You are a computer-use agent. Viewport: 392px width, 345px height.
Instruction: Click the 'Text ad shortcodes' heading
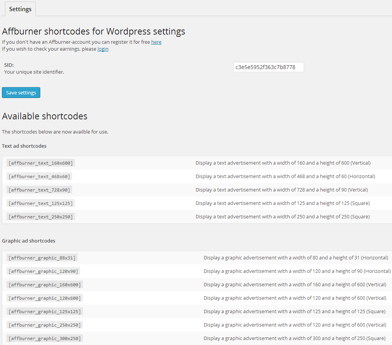[x=24, y=146]
